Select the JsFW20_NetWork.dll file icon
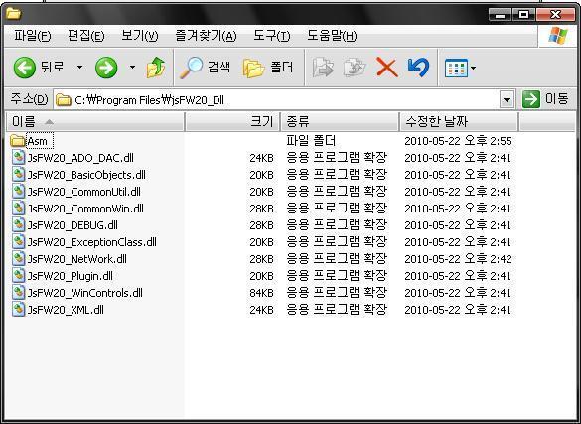581x424 pixels. tap(18, 259)
